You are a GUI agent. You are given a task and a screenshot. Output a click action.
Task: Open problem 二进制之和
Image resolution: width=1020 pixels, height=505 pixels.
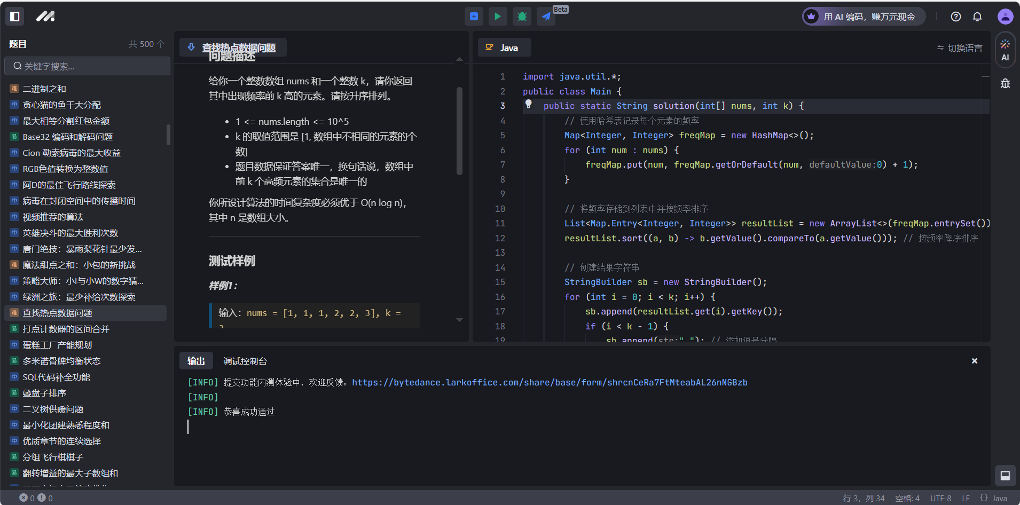point(85,89)
